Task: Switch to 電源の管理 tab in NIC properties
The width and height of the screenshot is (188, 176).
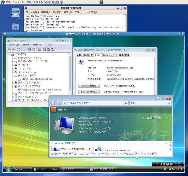Action: click(124, 55)
